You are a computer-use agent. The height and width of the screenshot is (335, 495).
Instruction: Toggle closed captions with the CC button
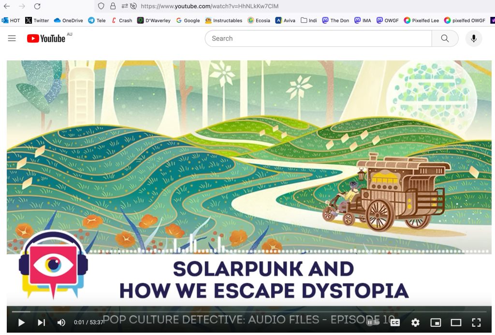pos(396,322)
